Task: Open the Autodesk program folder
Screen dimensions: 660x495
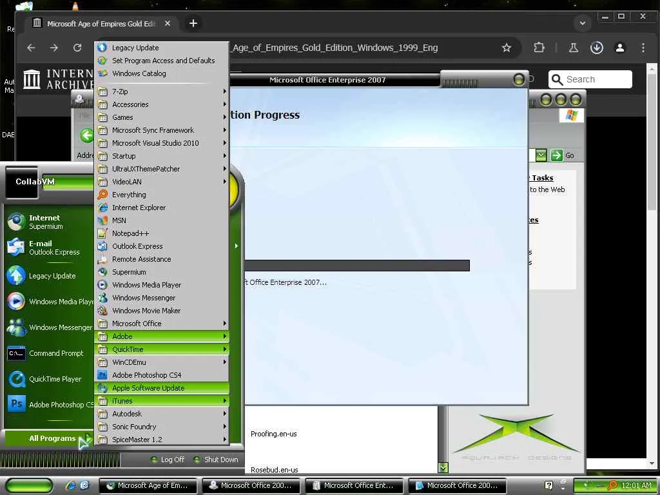Action: pos(162,414)
